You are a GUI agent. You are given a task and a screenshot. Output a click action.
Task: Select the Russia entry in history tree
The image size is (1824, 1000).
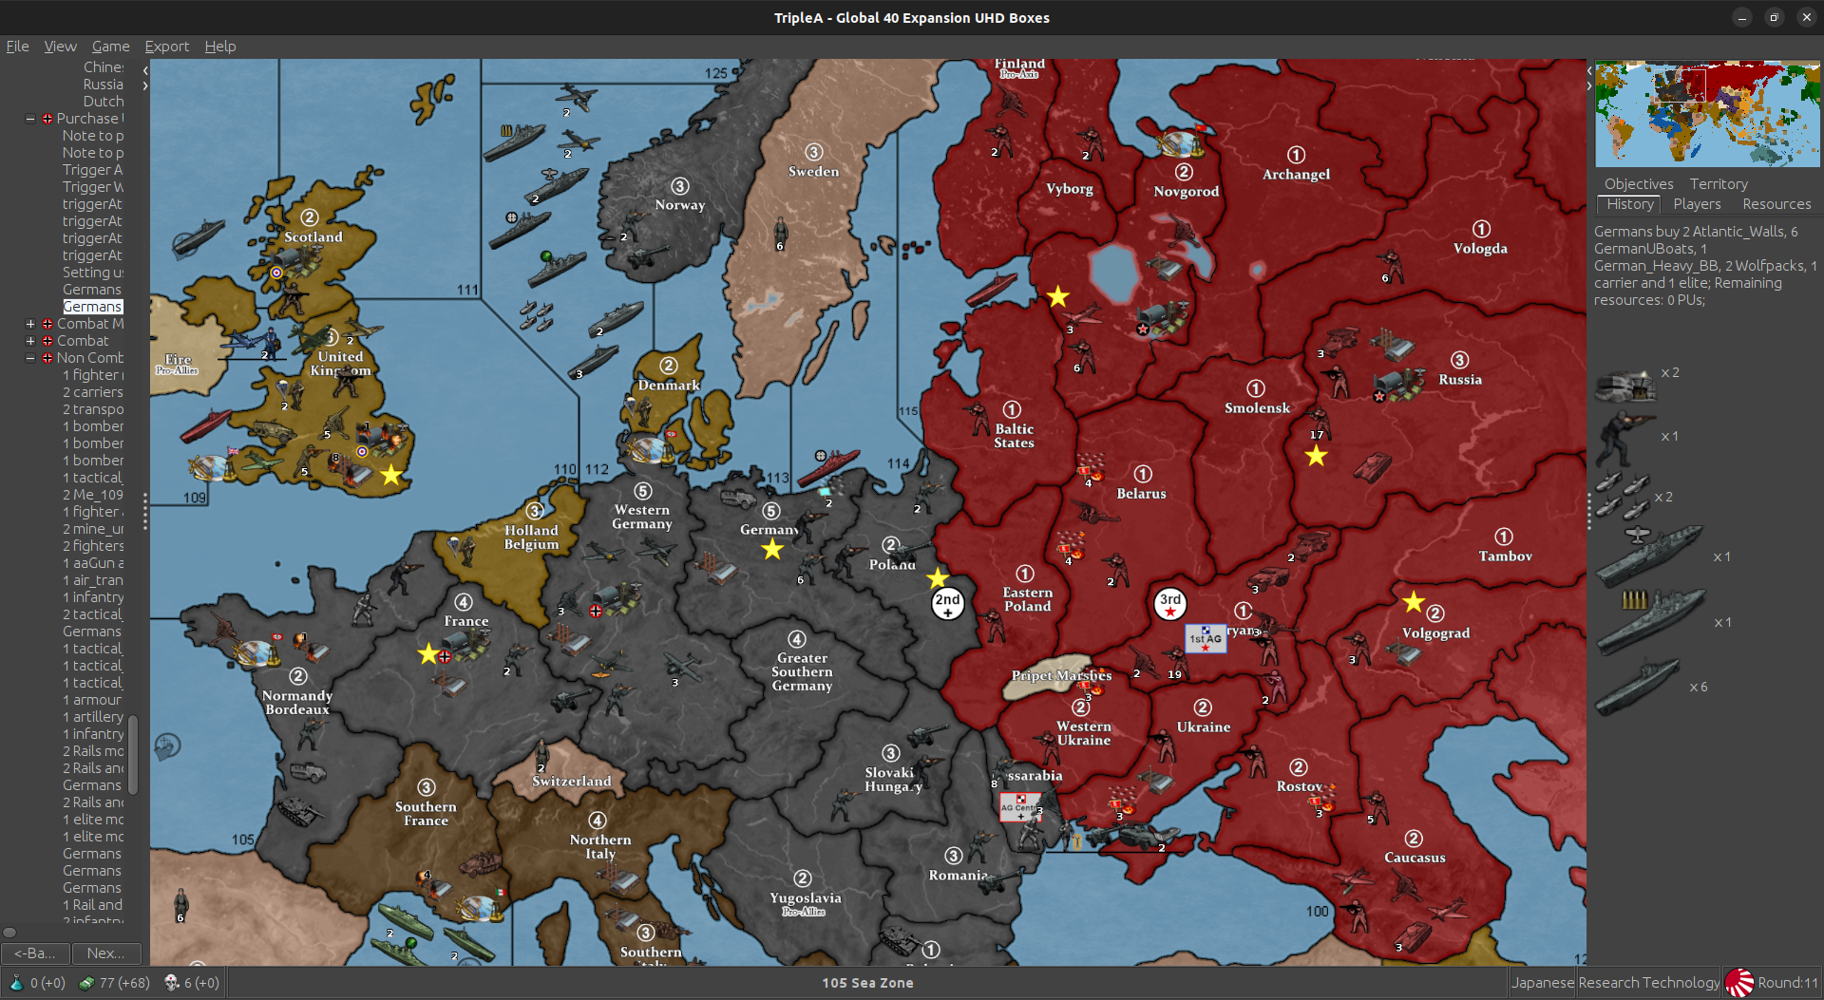pyautogui.click(x=103, y=85)
